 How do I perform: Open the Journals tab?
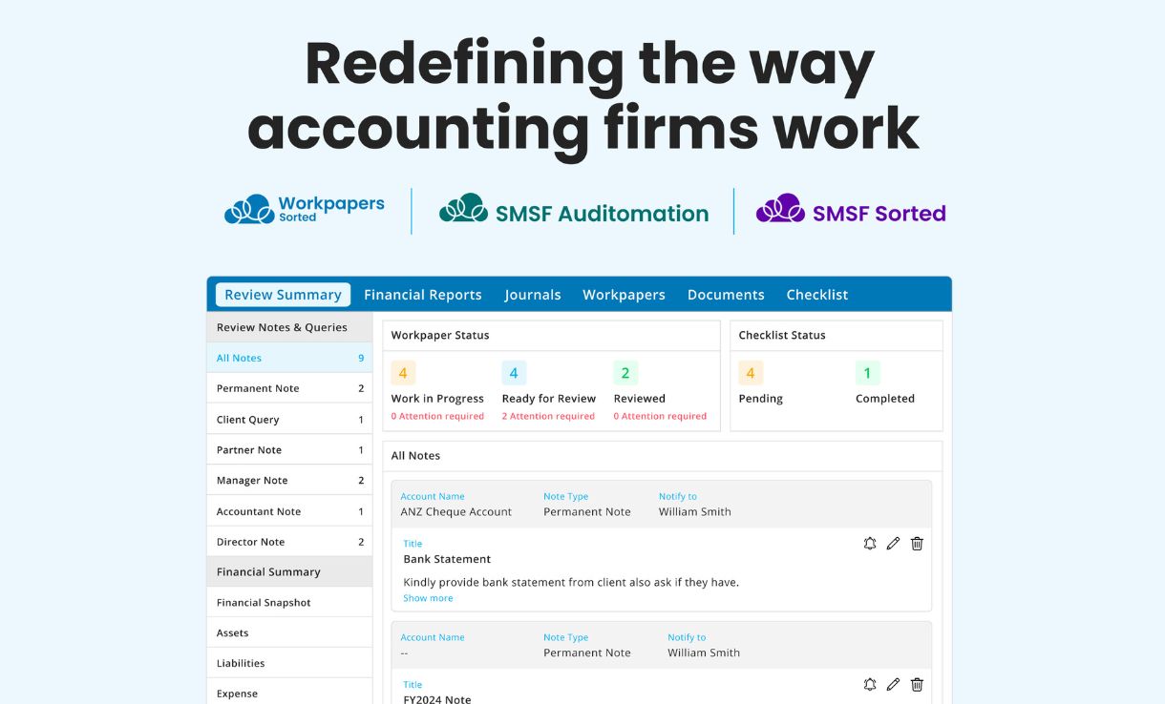(533, 295)
